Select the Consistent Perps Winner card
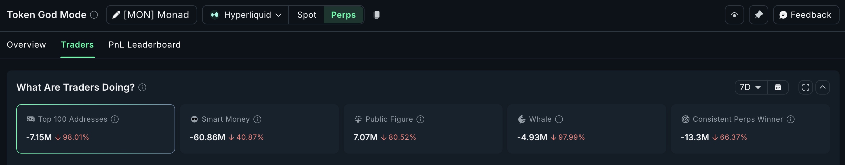 pos(750,129)
